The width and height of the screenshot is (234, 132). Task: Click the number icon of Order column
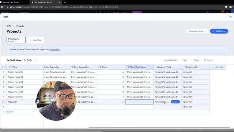click(x=100, y=67)
